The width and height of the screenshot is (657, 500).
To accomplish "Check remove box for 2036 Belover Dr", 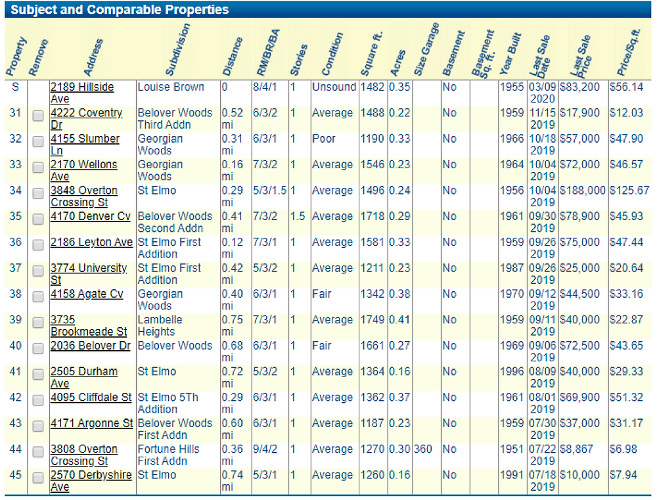I will (38, 349).
